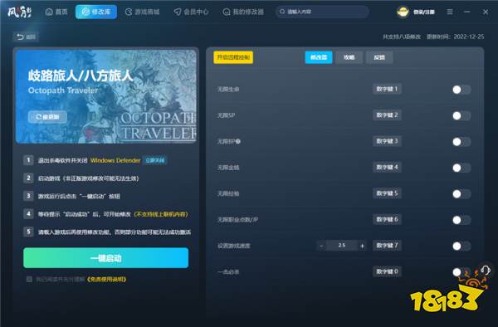Turn on the Number key 7 game speed switch
The height and width of the screenshot is (327, 498).
coord(461,246)
